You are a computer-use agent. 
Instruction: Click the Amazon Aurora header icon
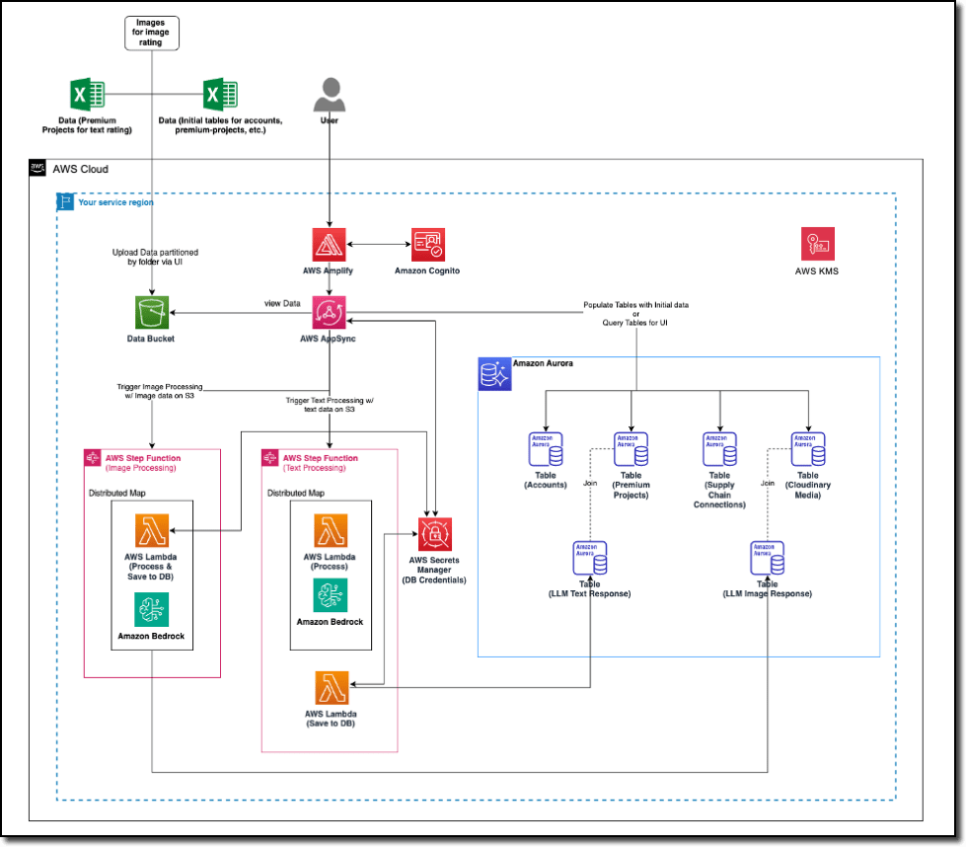[494, 374]
